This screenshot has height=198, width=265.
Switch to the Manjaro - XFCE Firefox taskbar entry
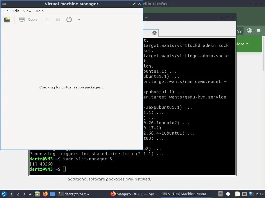coord(134,194)
